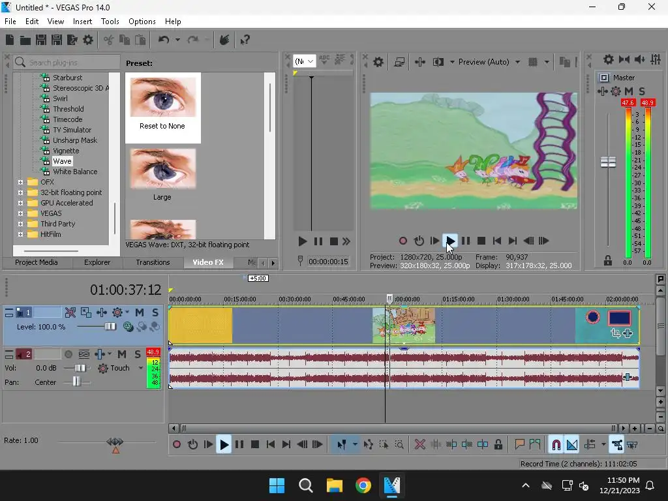Mute video track 1

140,312
